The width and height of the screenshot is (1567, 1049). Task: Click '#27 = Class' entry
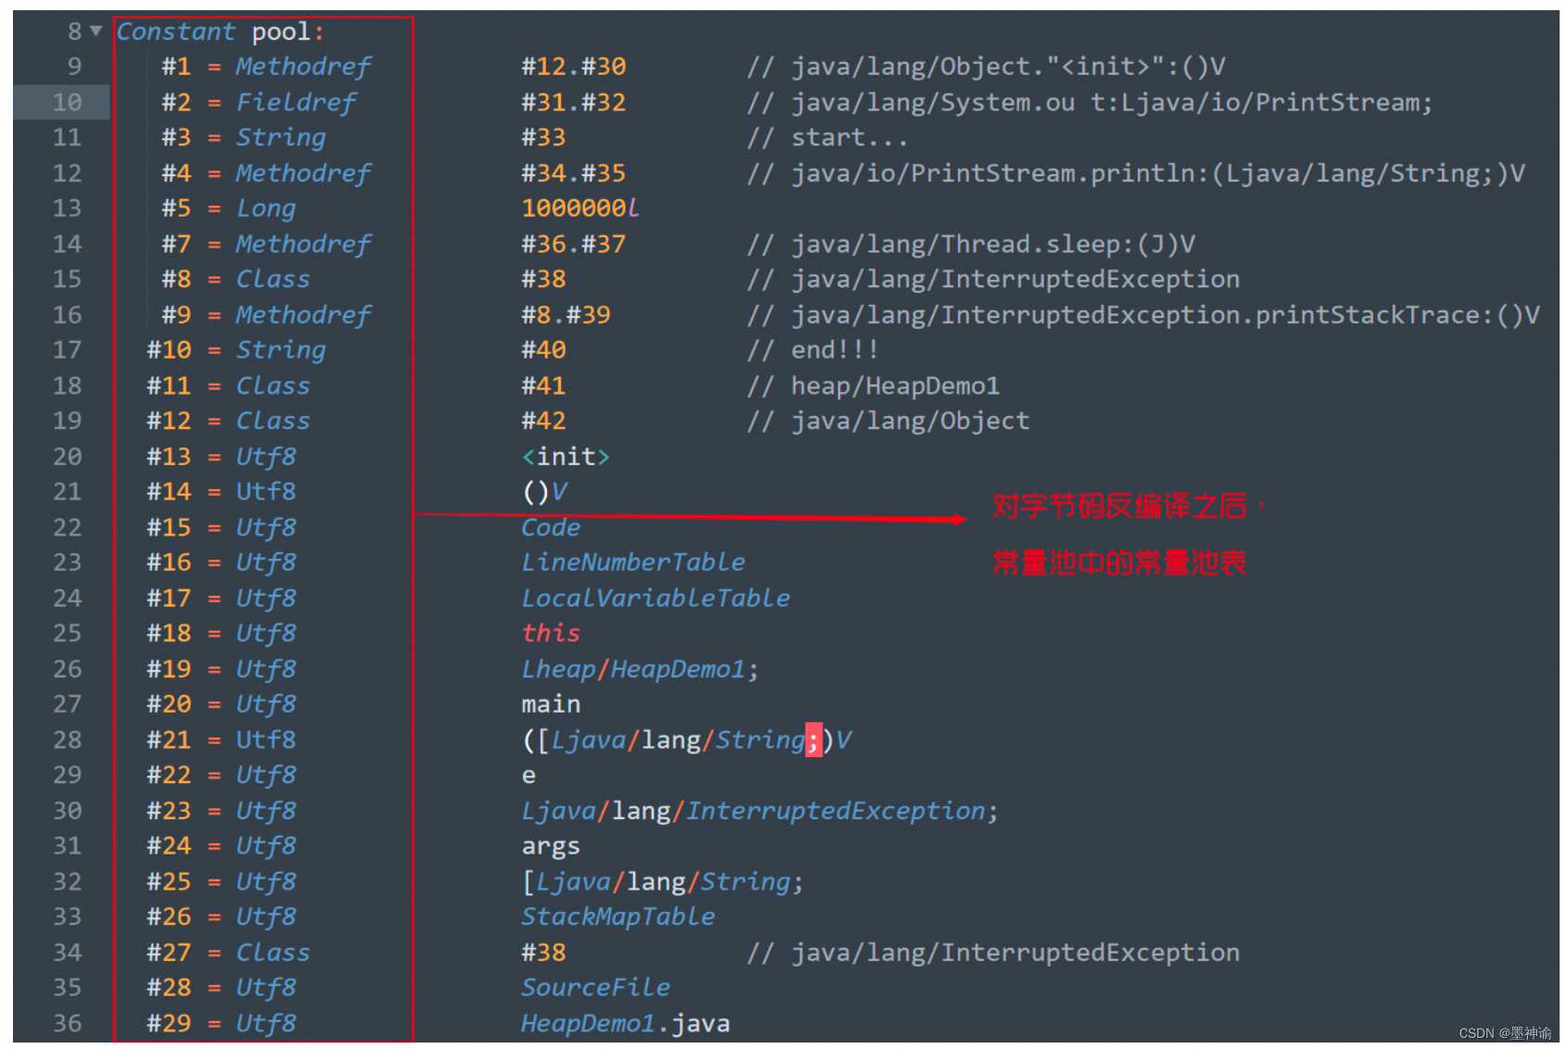point(228,952)
